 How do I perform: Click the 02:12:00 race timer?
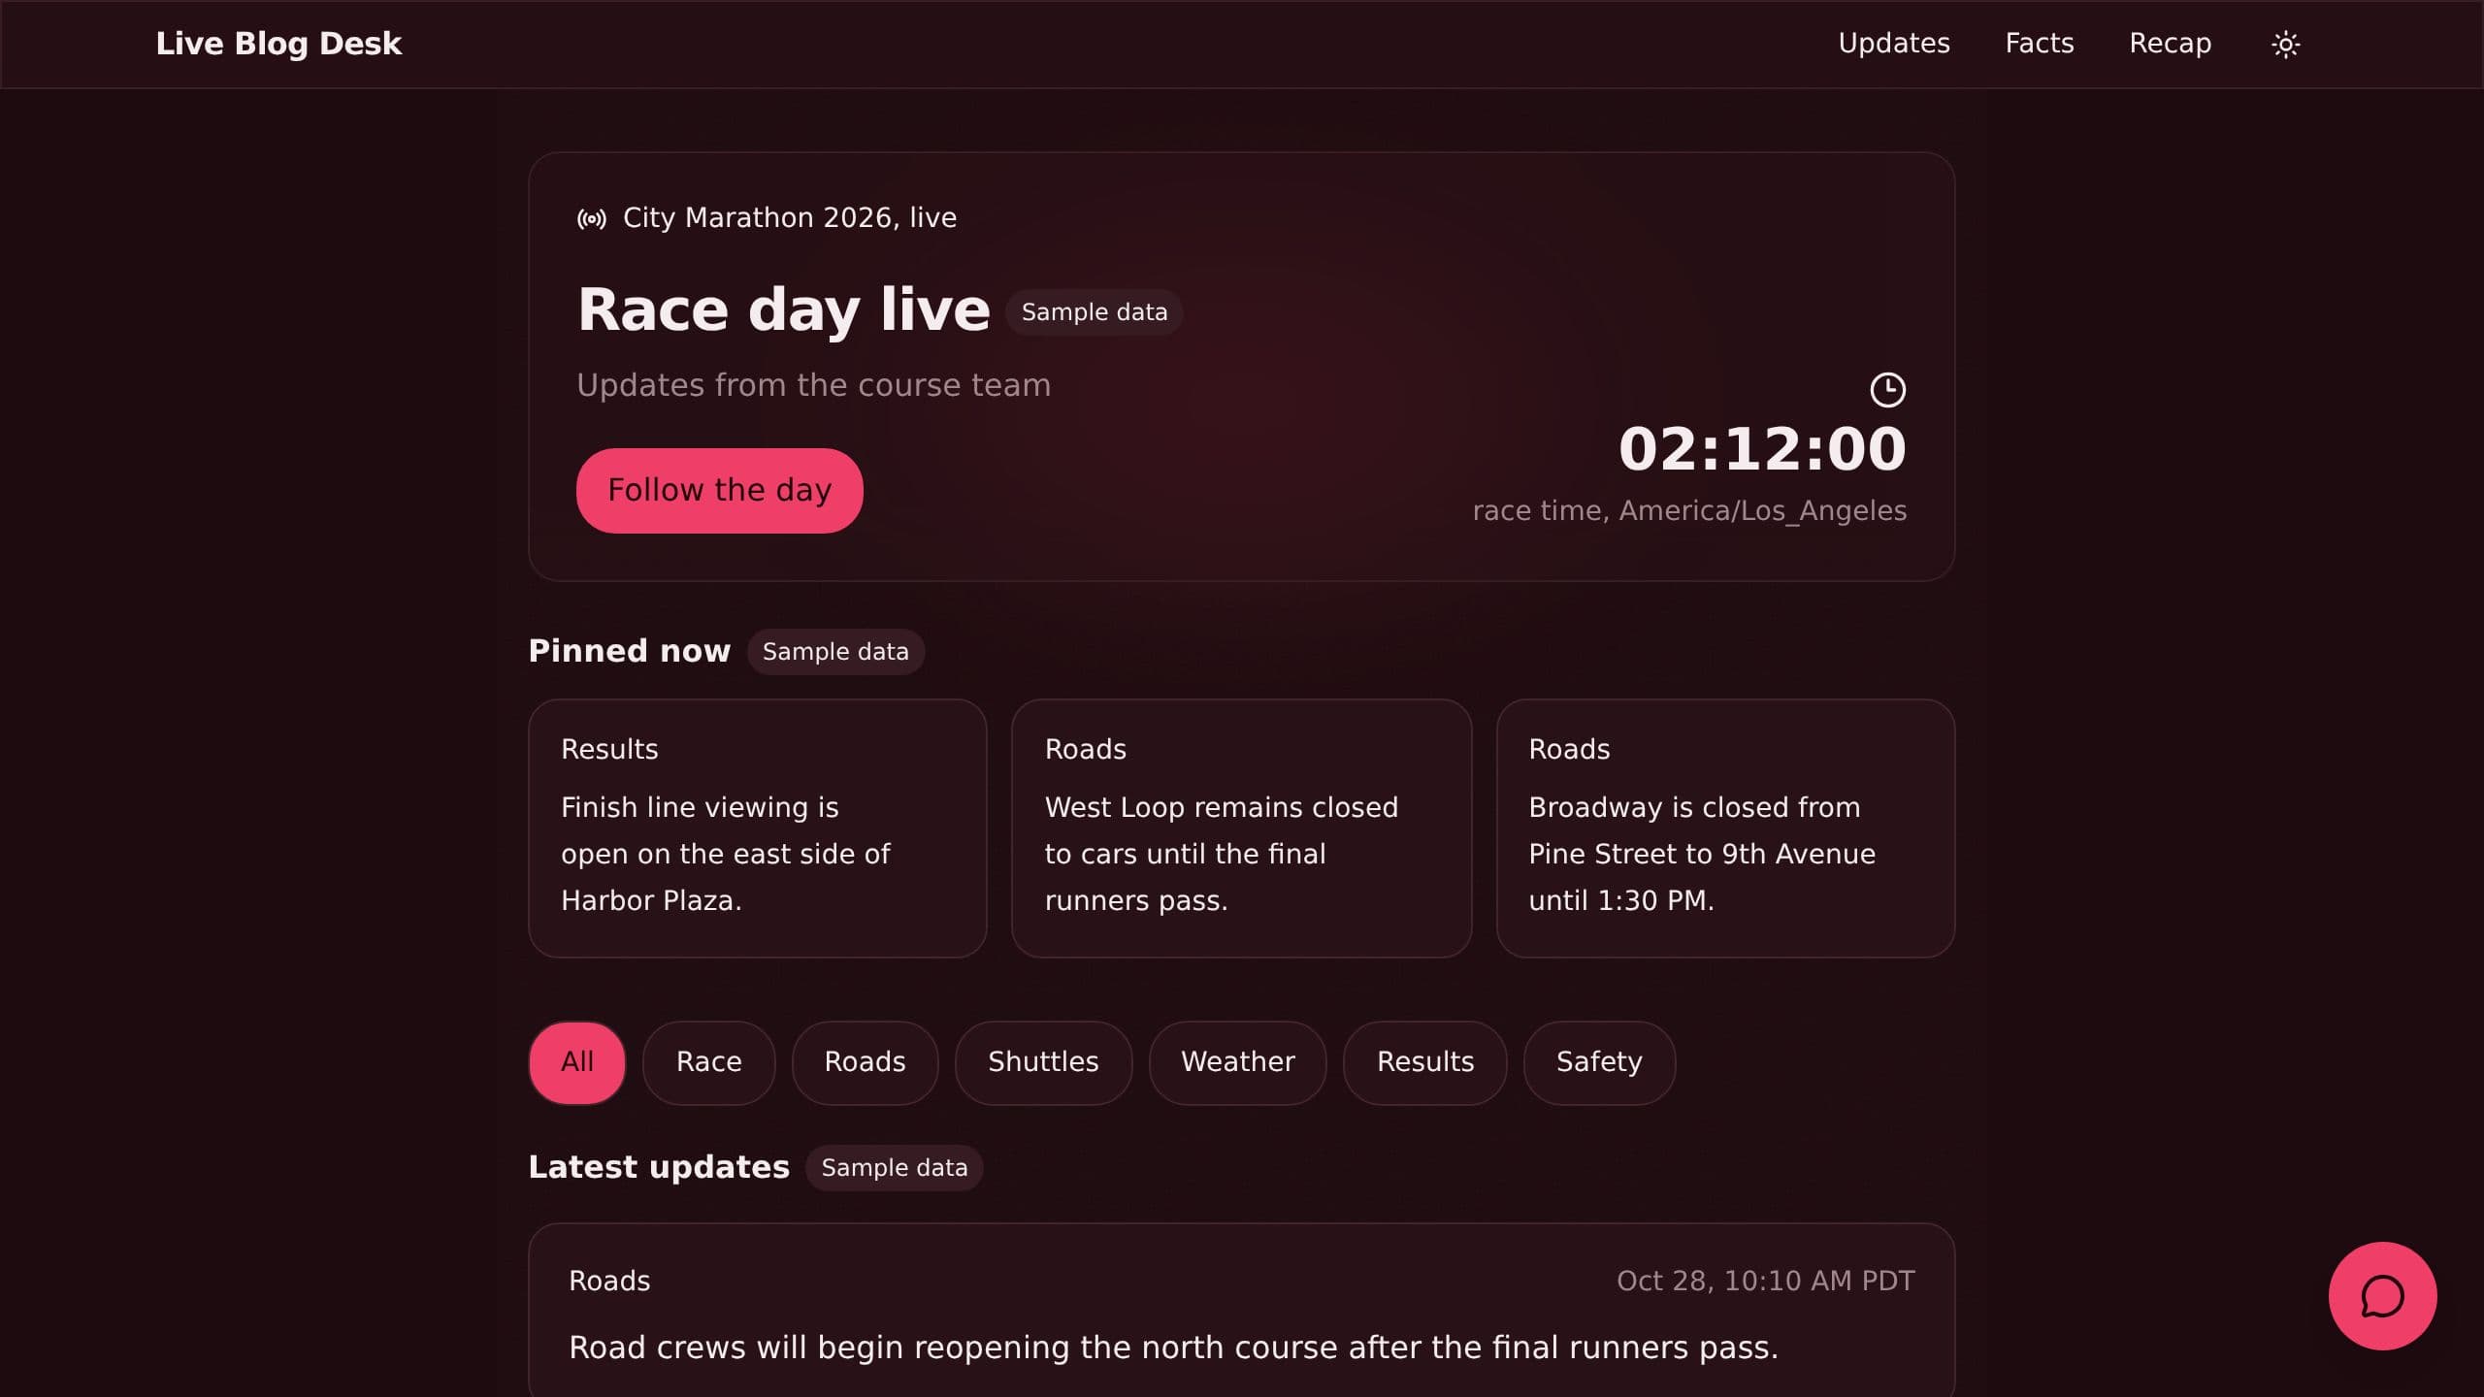tap(1762, 449)
